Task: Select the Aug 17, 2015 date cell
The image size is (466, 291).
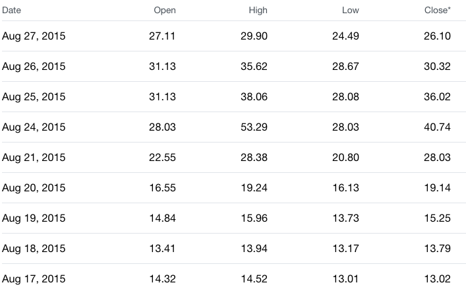Action: click(34, 279)
